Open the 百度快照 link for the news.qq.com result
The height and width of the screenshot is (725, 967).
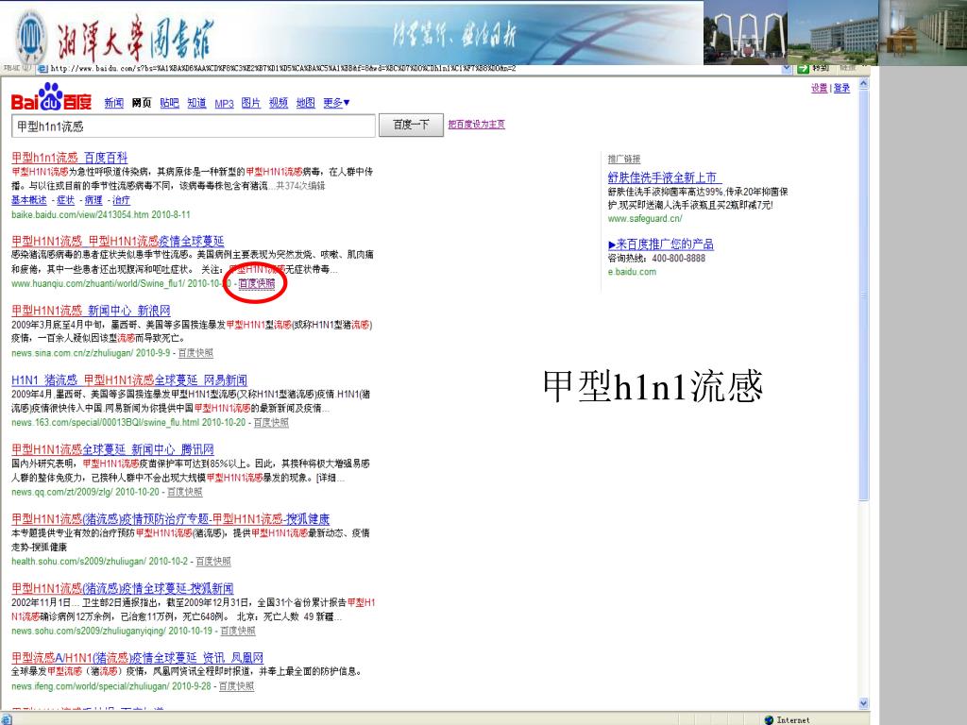point(184,492)
